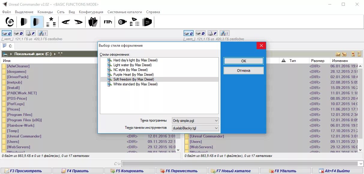Screen dimensions: 364x174
Task: Open the Конфигурация menu
Action: [x=91, y=12]
